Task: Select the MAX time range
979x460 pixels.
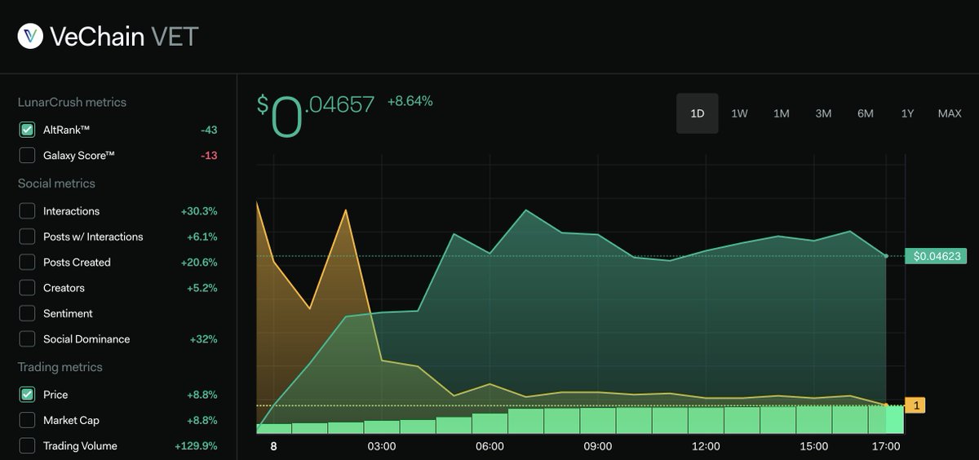Action: (x=950, y=113)
